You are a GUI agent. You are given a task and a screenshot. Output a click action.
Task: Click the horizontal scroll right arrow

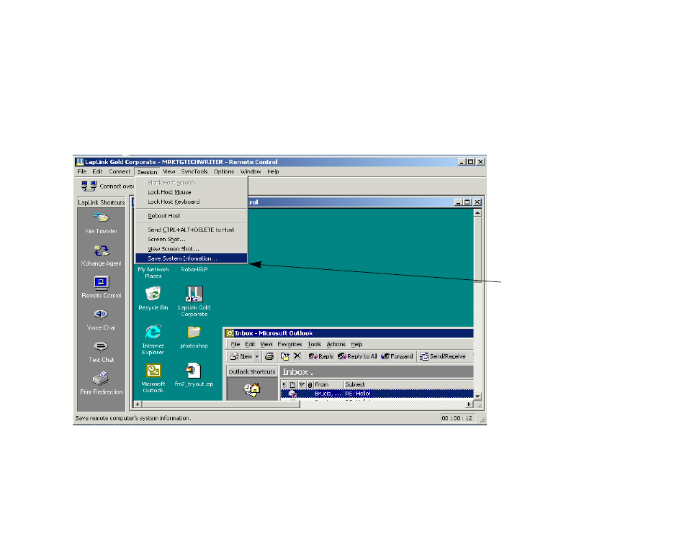470,404
